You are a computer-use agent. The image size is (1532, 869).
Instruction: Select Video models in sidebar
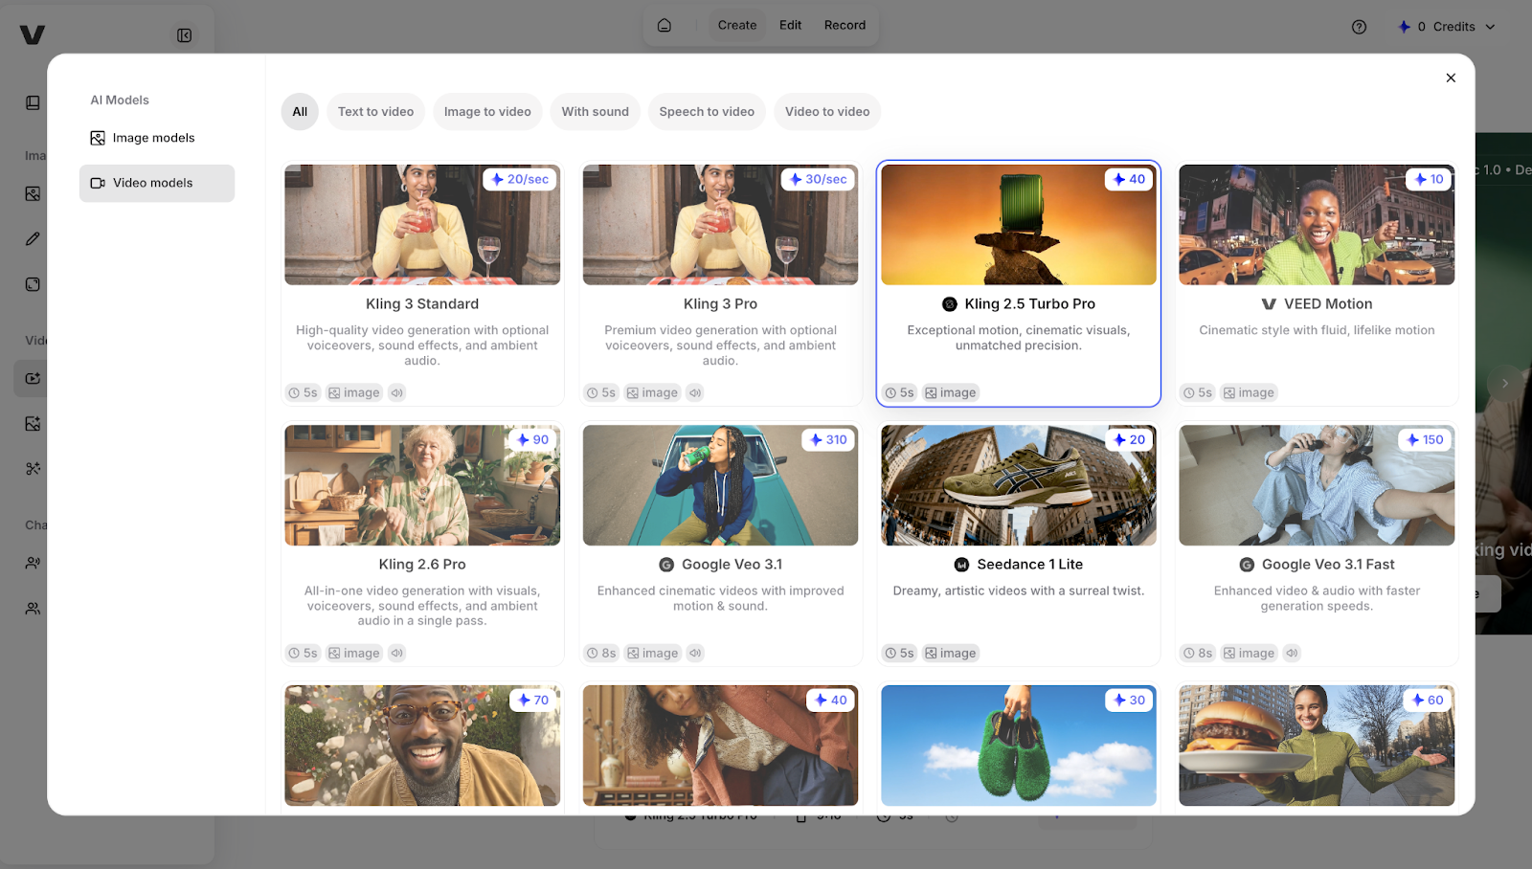tap(157, 183)
